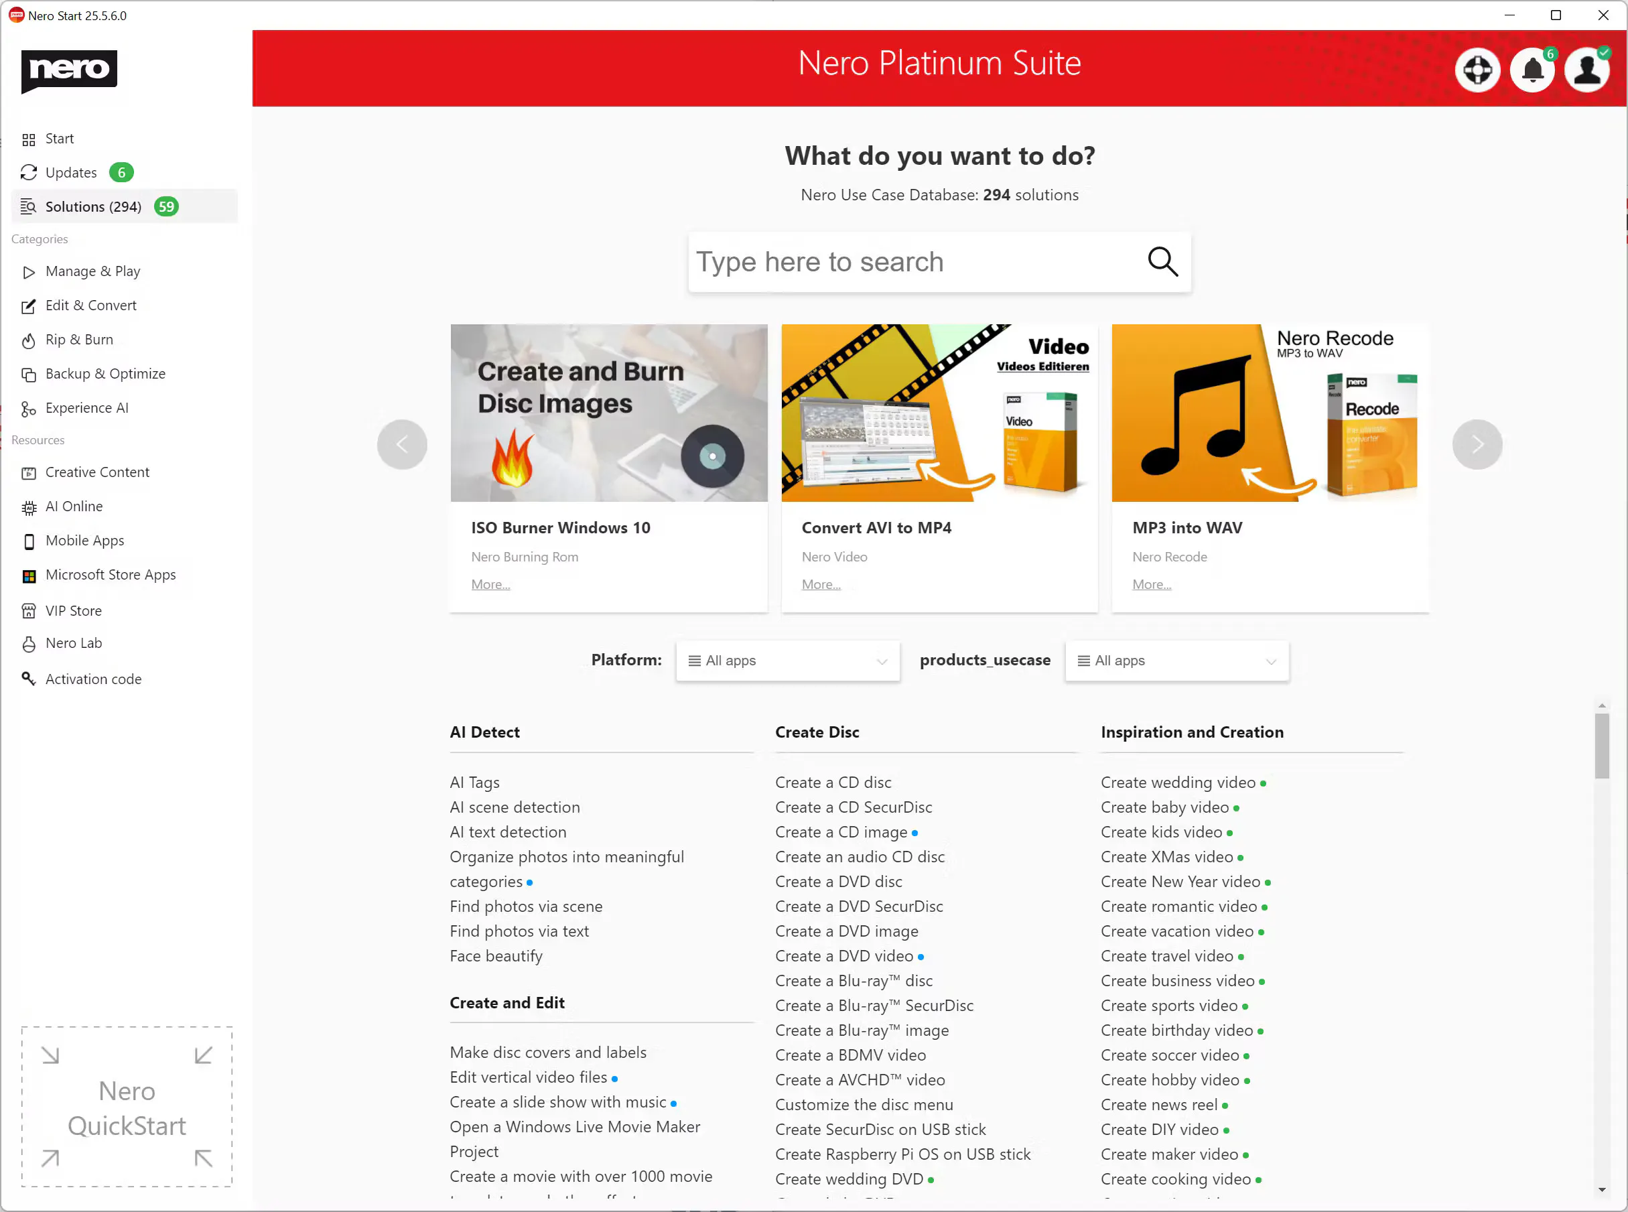Image resolution: width=1628 pixels, height=1212 pixels.
Task: Click the Create and Burn Disc Images thumbnail
Action: click(x=609, y=413)
